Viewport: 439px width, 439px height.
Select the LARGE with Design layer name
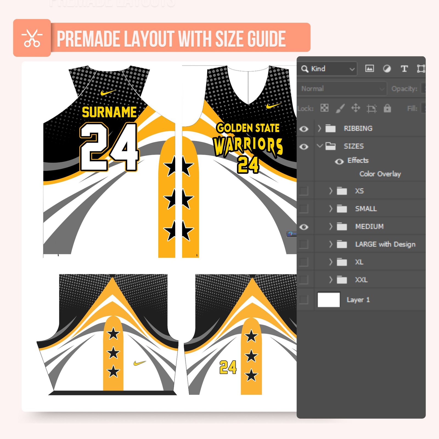click(385, 244)
